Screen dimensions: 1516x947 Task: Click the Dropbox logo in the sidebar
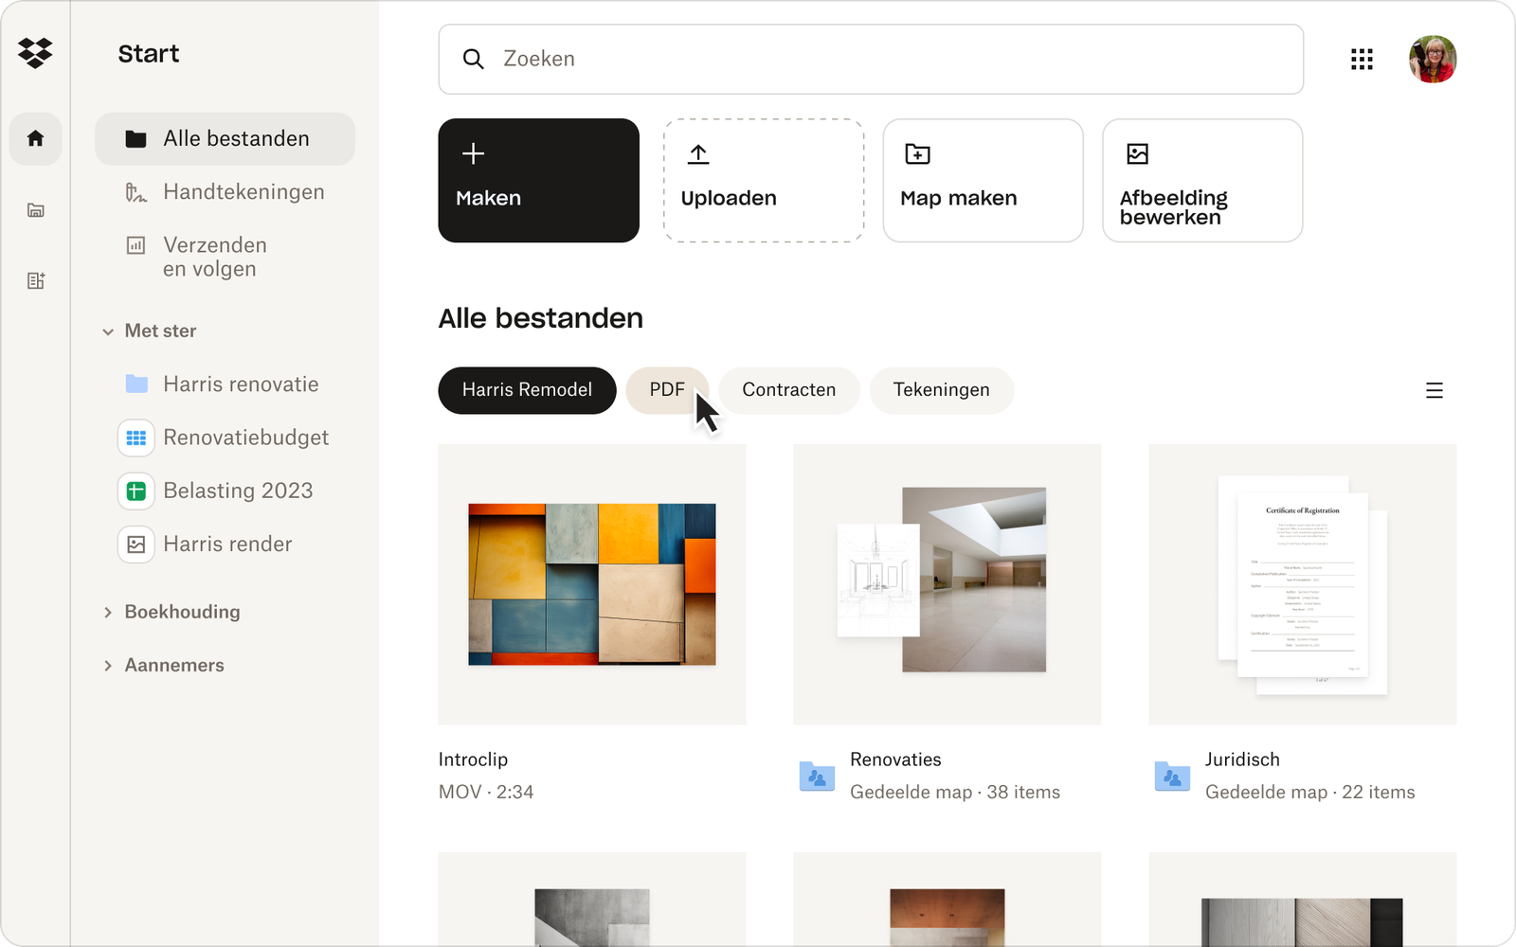35,53
